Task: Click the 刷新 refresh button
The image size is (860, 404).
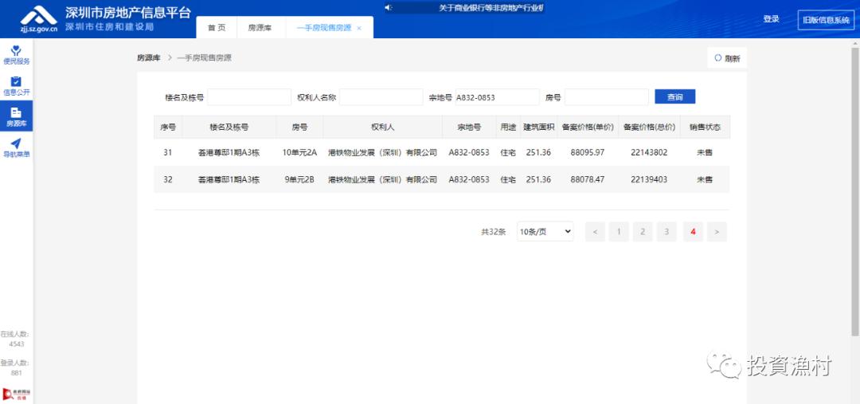Action: tap(727, 58)
